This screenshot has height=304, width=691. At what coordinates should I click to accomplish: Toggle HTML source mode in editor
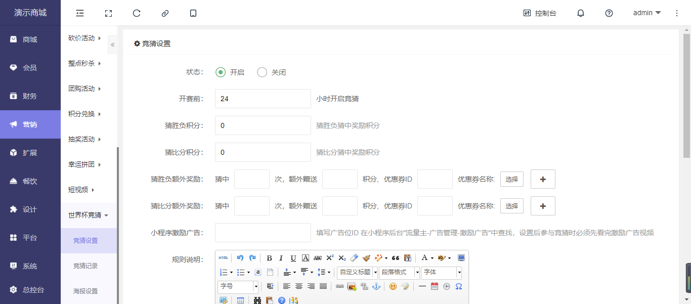coord(223,258)
